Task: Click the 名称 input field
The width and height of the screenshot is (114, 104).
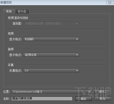Action: pos(42,99)
